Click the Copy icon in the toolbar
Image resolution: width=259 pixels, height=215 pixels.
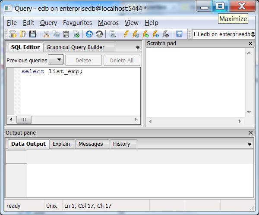56,34
